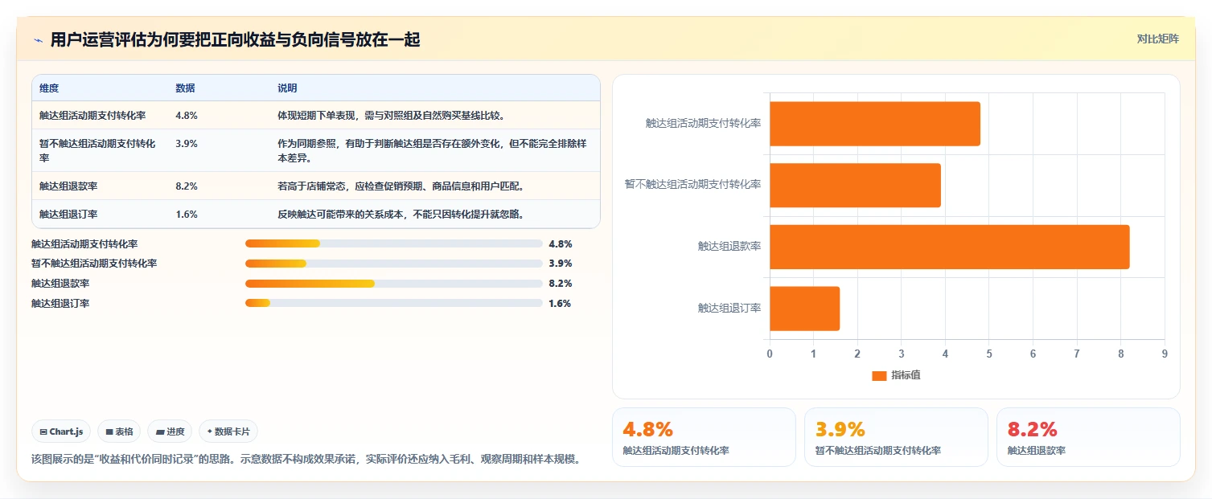Click the 8.2% progress value label

pos(561,284)
